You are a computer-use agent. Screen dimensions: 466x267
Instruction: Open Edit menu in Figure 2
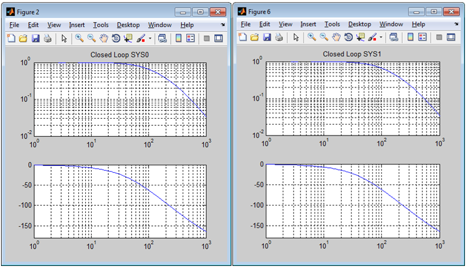click(33, 25)
